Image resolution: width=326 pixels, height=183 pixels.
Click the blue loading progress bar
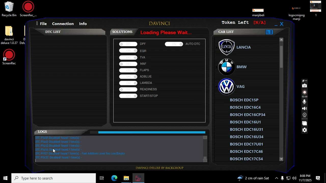tap(152, 132)
